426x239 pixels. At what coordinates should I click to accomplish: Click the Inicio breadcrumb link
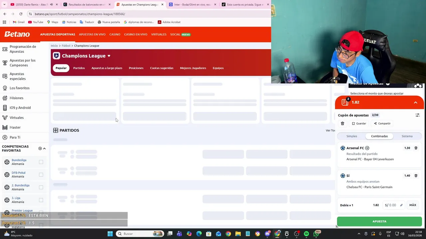click(54, 46)
